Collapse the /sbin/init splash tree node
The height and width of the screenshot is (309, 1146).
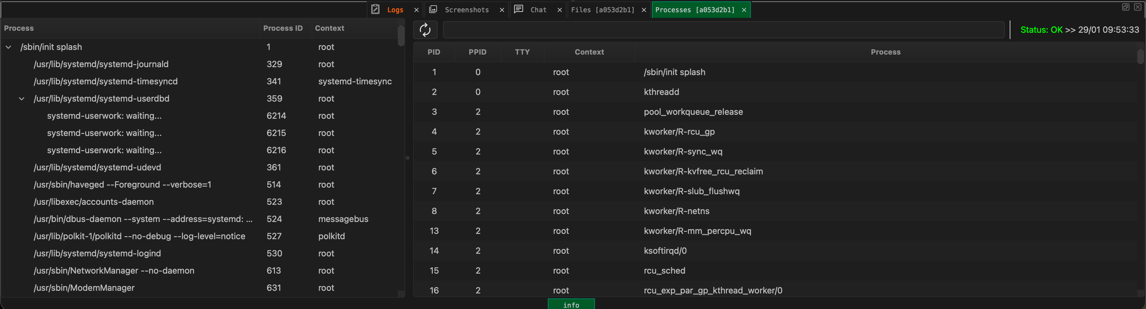click(8, 47)
